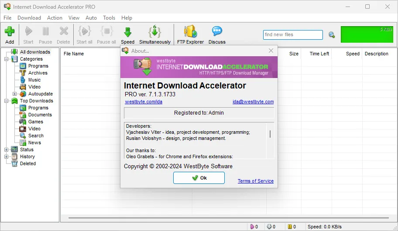This screenshot has height=231, width=398.
Task: Click the pink status bar counter icon
Action: coord(252,227)
